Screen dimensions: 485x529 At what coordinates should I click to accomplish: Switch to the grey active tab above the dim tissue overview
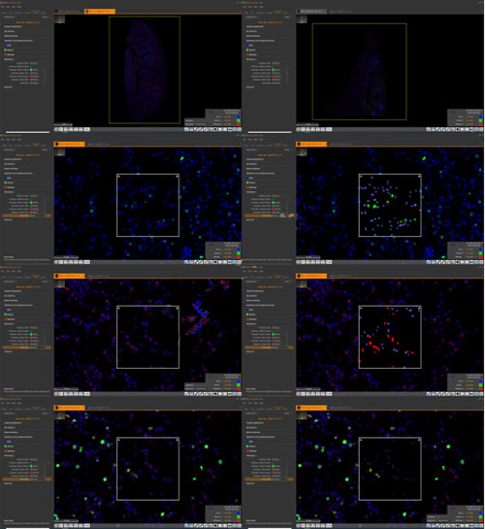point(311,12)
